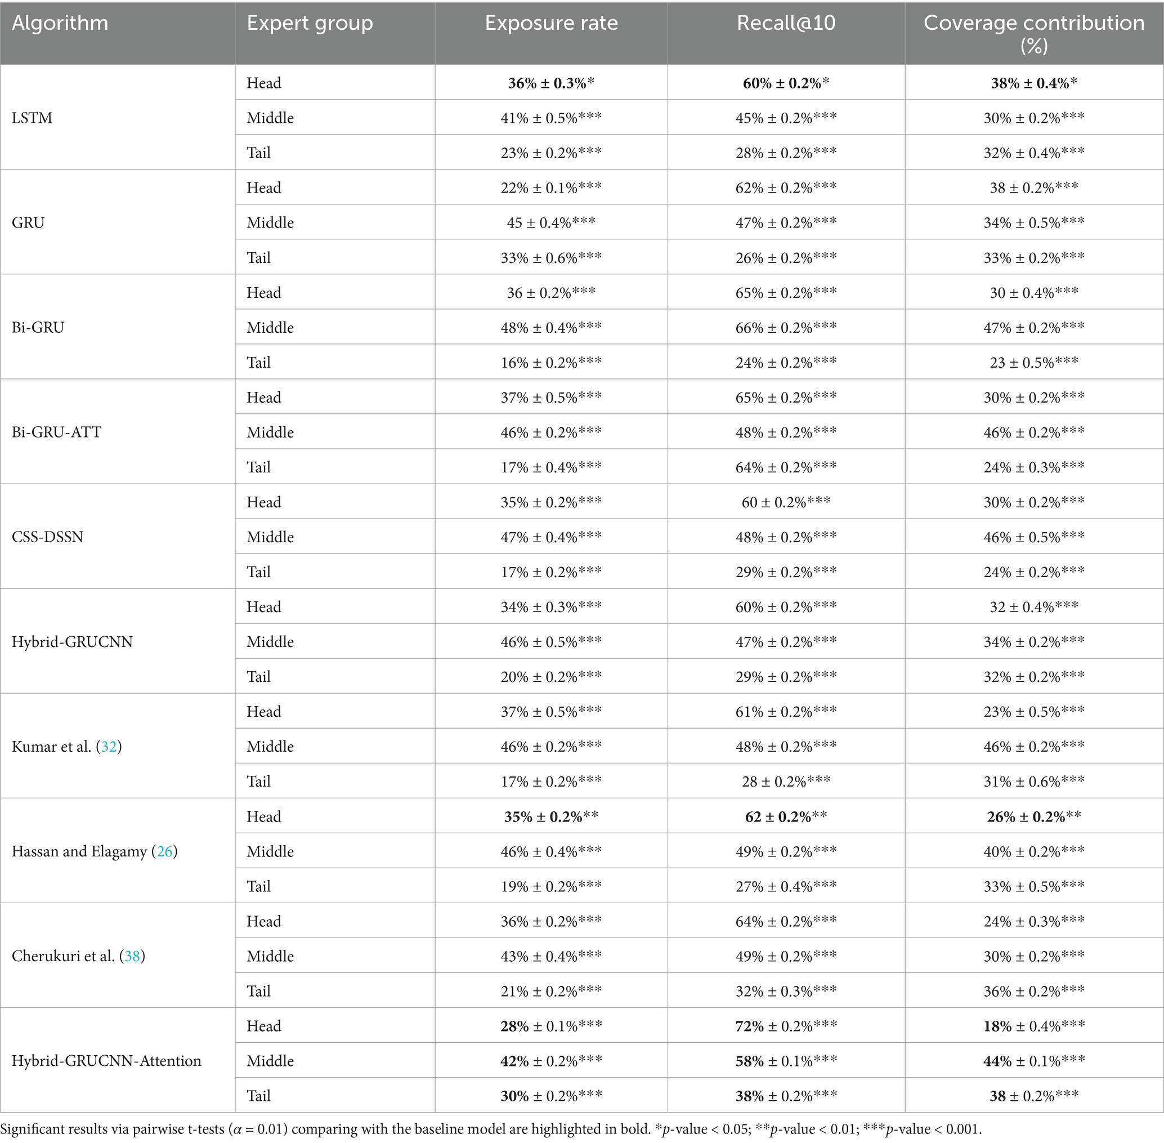The width and height of the screenshot is (1164, 1143).
Task: Select the Expert group column header
Action: point(310,24)
